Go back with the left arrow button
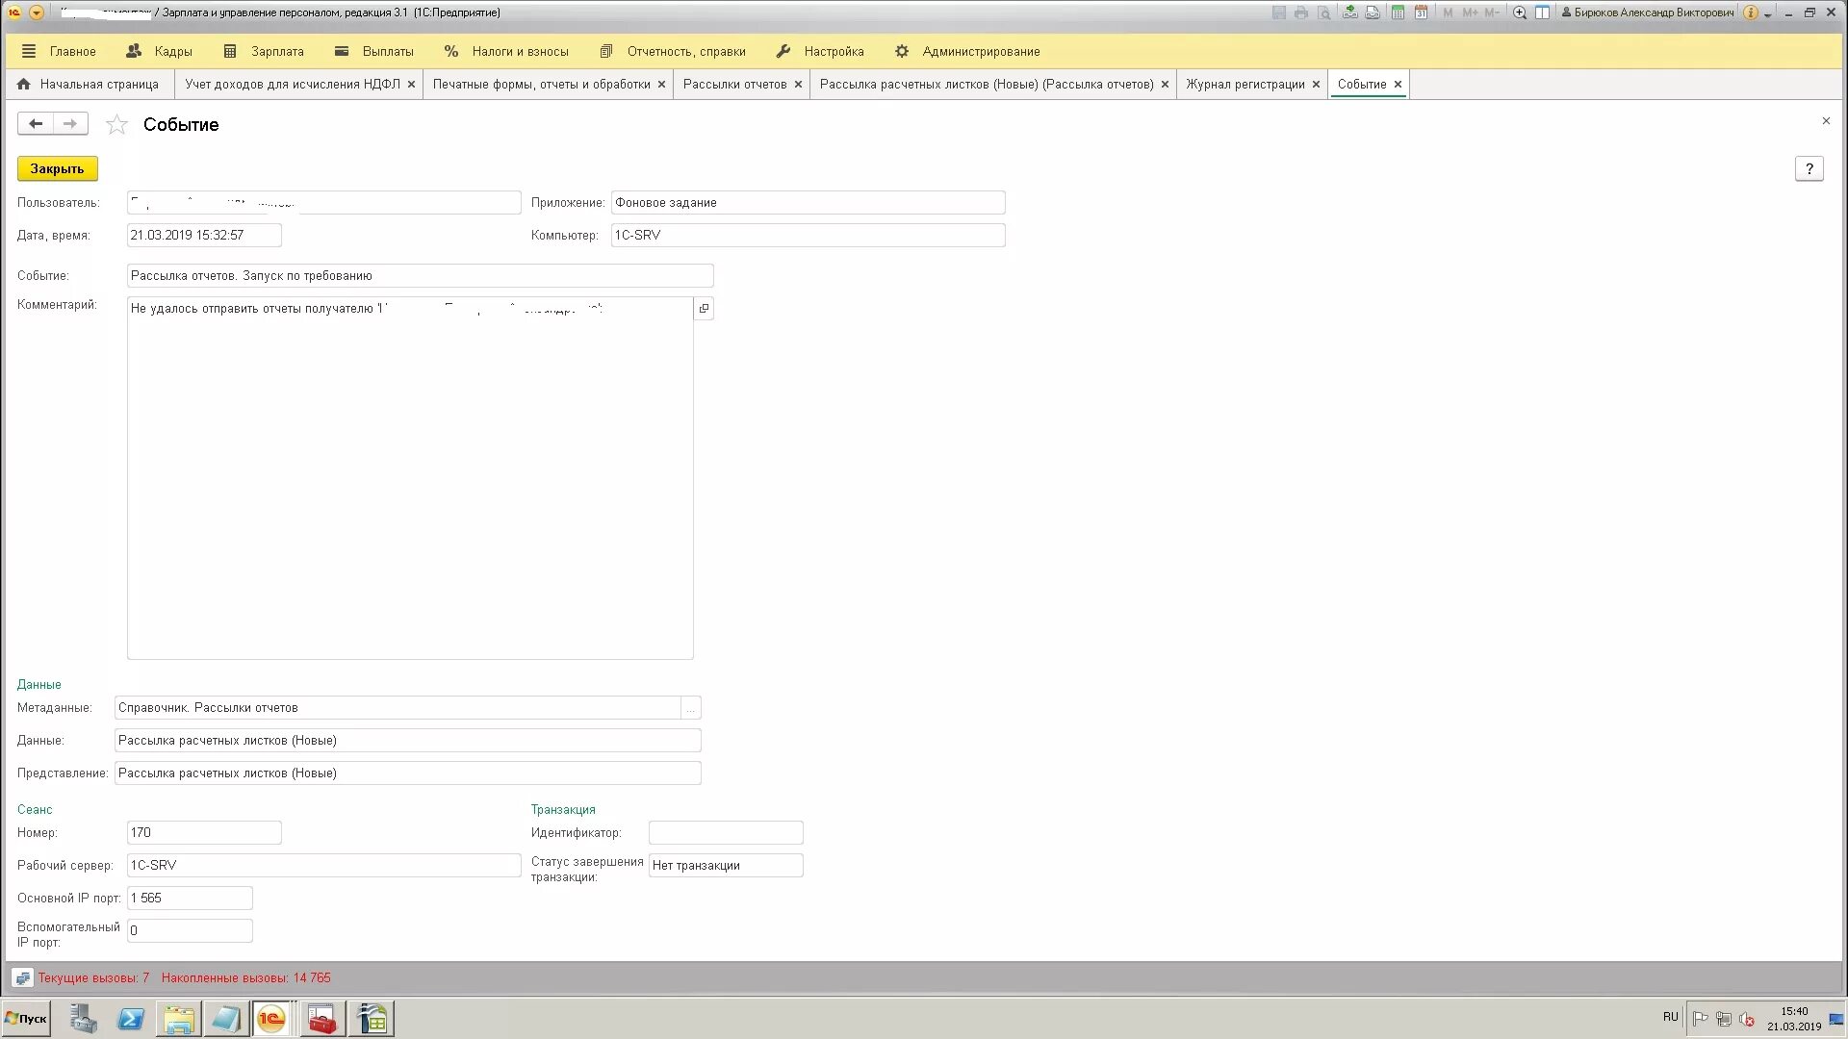1848x1039 pixels. point(36,124)
